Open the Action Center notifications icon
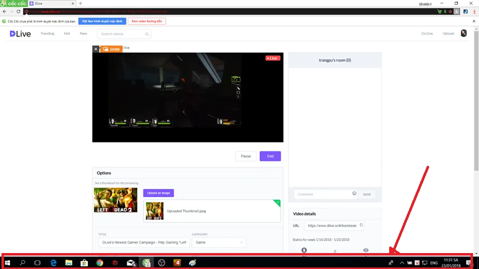The width and height of the screenshot is (479, 269). tap(469, 263)
